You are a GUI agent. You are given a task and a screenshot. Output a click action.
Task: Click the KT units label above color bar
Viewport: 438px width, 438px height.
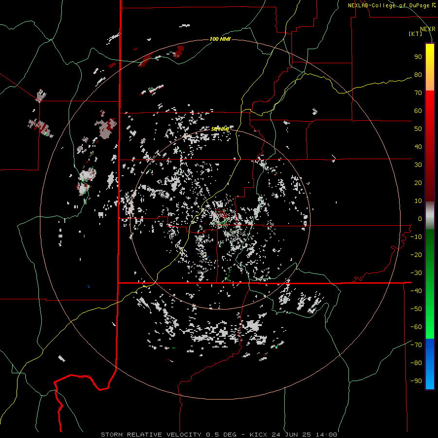coord(416,34)
